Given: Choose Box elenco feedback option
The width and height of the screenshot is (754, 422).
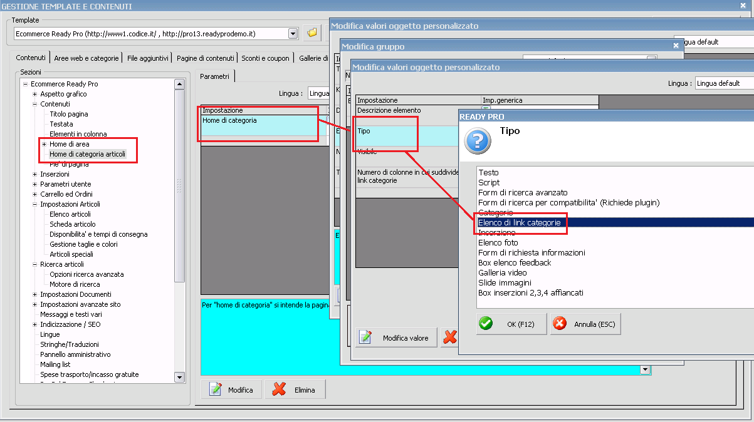Looking at the screenshot, I should [x=515, y=262].
